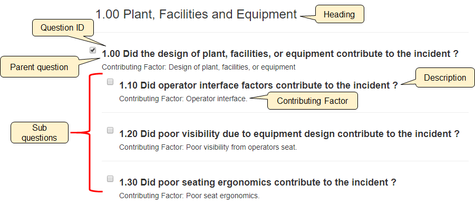
Task: Click 'Contributing Factor: Operator interface' text
Action: click(x=183, y=99)
